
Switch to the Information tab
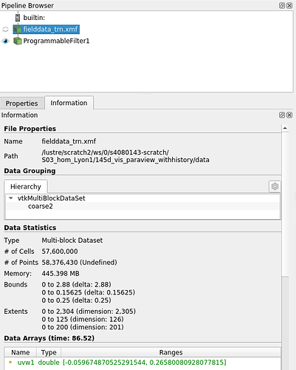(69, 103)
